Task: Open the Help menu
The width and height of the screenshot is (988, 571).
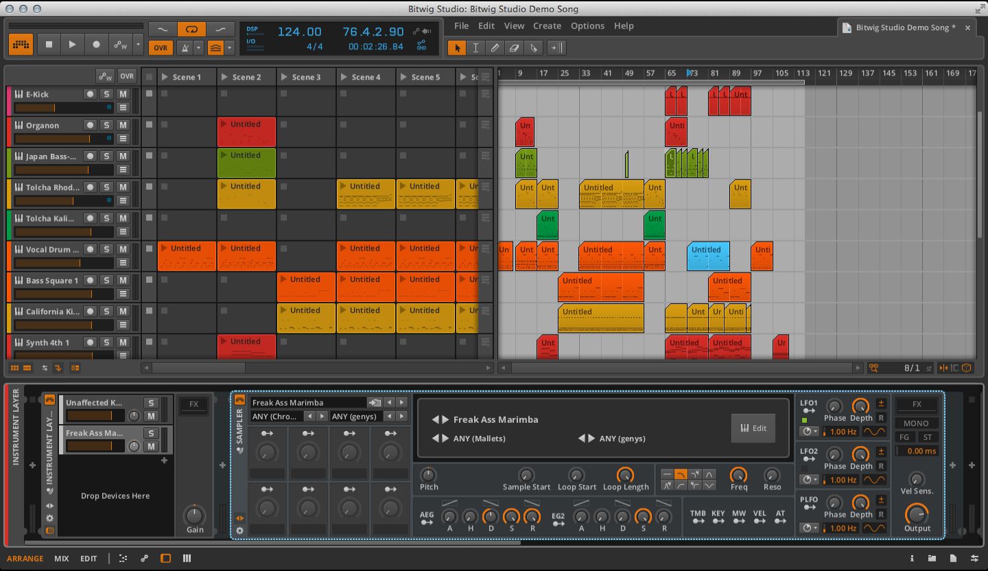Action: pyautogui.click(x=624, y=26)
